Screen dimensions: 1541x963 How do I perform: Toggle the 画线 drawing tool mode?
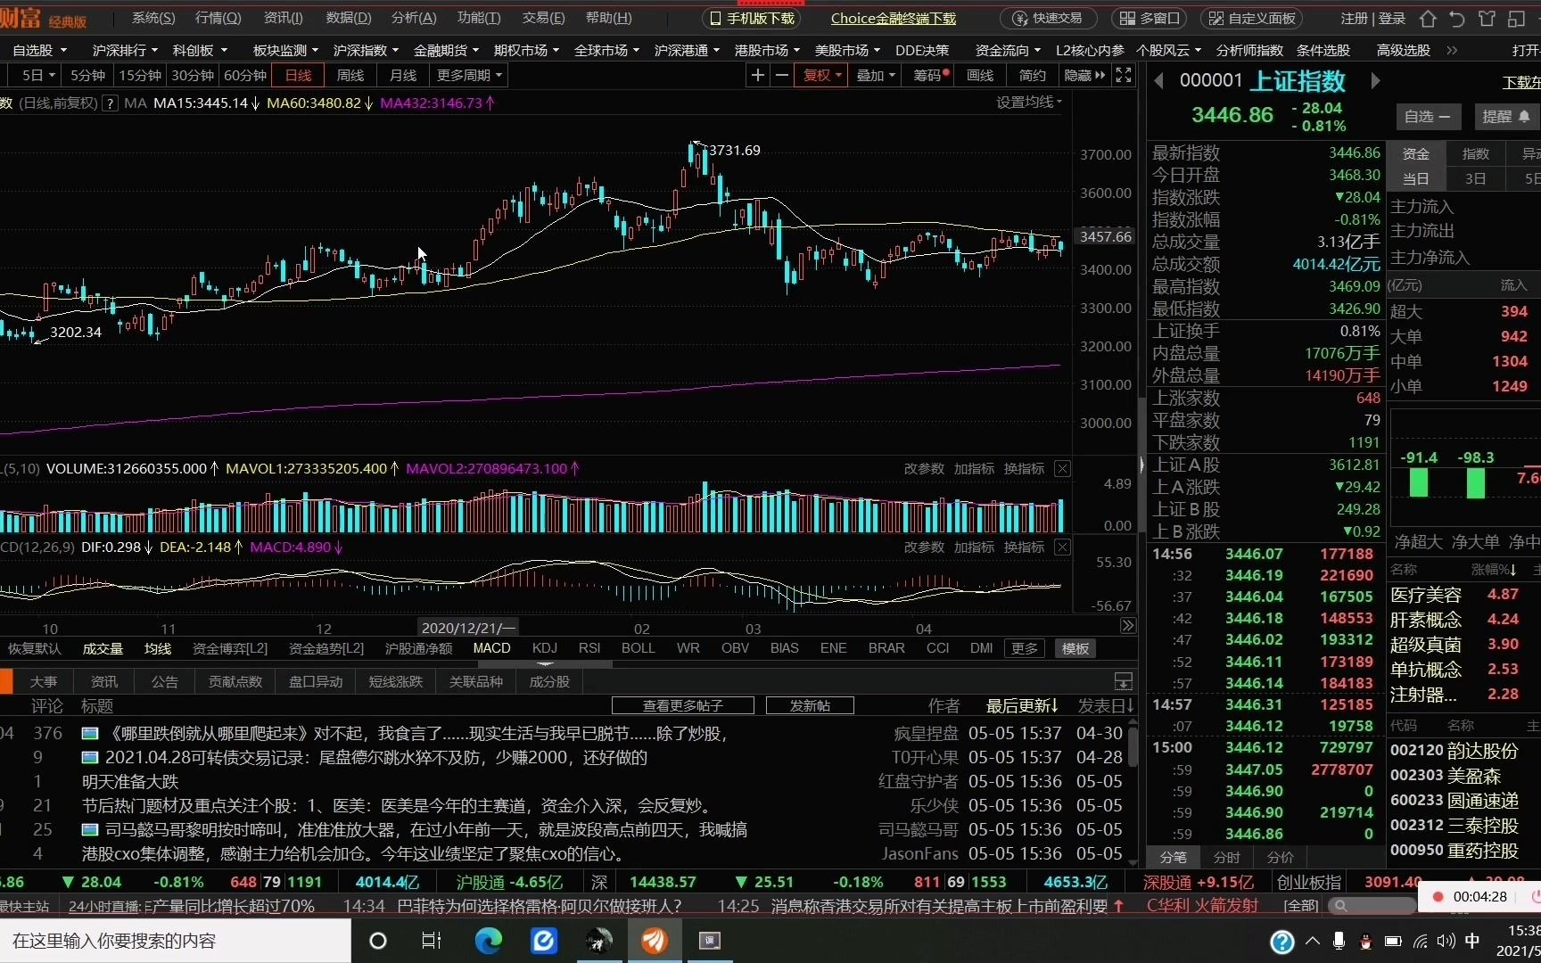980,76
